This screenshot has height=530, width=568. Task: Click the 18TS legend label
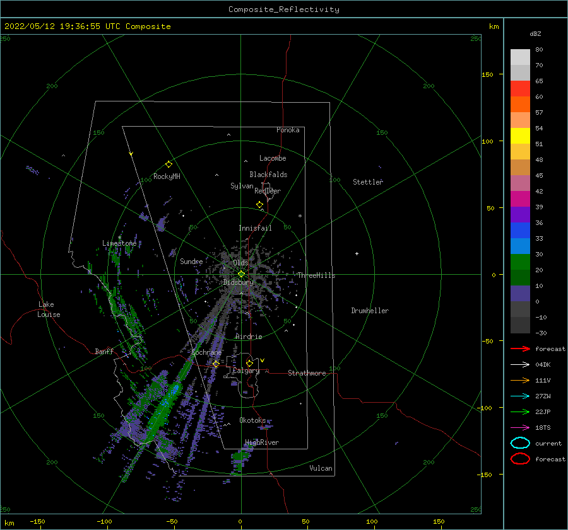pyautogui.click(x=543, y=428)
